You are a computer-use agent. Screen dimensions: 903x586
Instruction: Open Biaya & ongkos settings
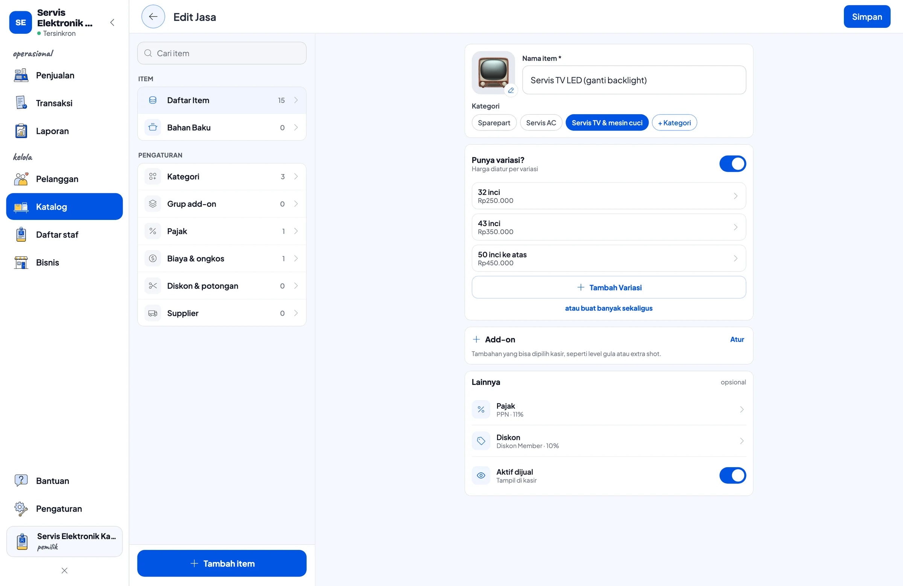coord(222,259)
